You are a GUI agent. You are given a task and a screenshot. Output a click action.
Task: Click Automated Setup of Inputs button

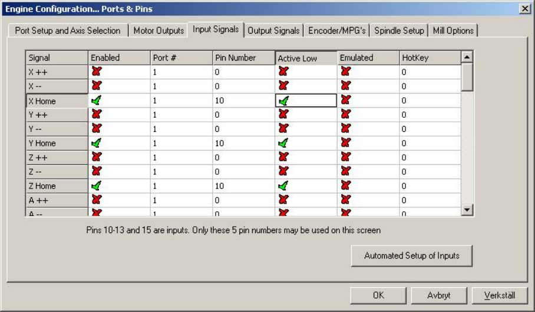click(411, 255)
